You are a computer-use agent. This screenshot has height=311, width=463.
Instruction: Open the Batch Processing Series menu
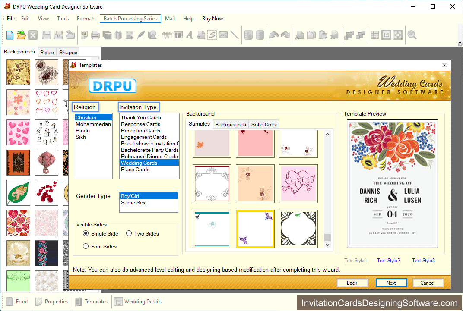[x=130, y=18]
